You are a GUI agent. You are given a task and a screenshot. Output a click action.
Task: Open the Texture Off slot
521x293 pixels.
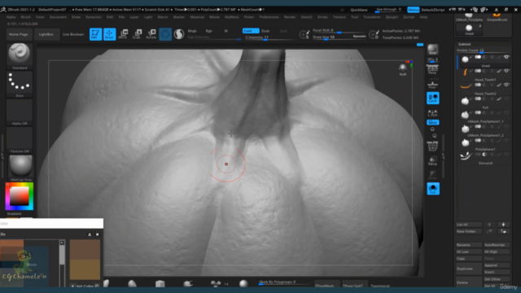tap(20, 139)
